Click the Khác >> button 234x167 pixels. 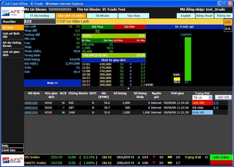tap(53, 83)
